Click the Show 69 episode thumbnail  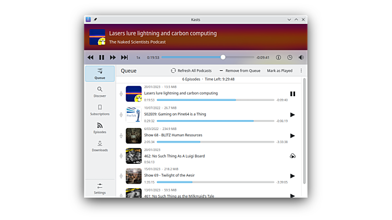coord(133,176)
